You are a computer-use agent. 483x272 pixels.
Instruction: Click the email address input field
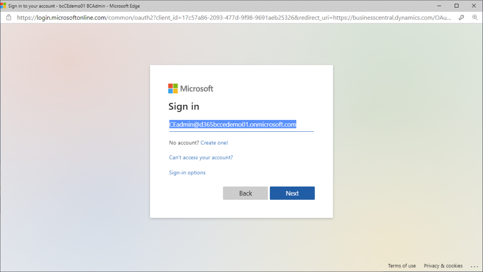click(x=241, y=125)
